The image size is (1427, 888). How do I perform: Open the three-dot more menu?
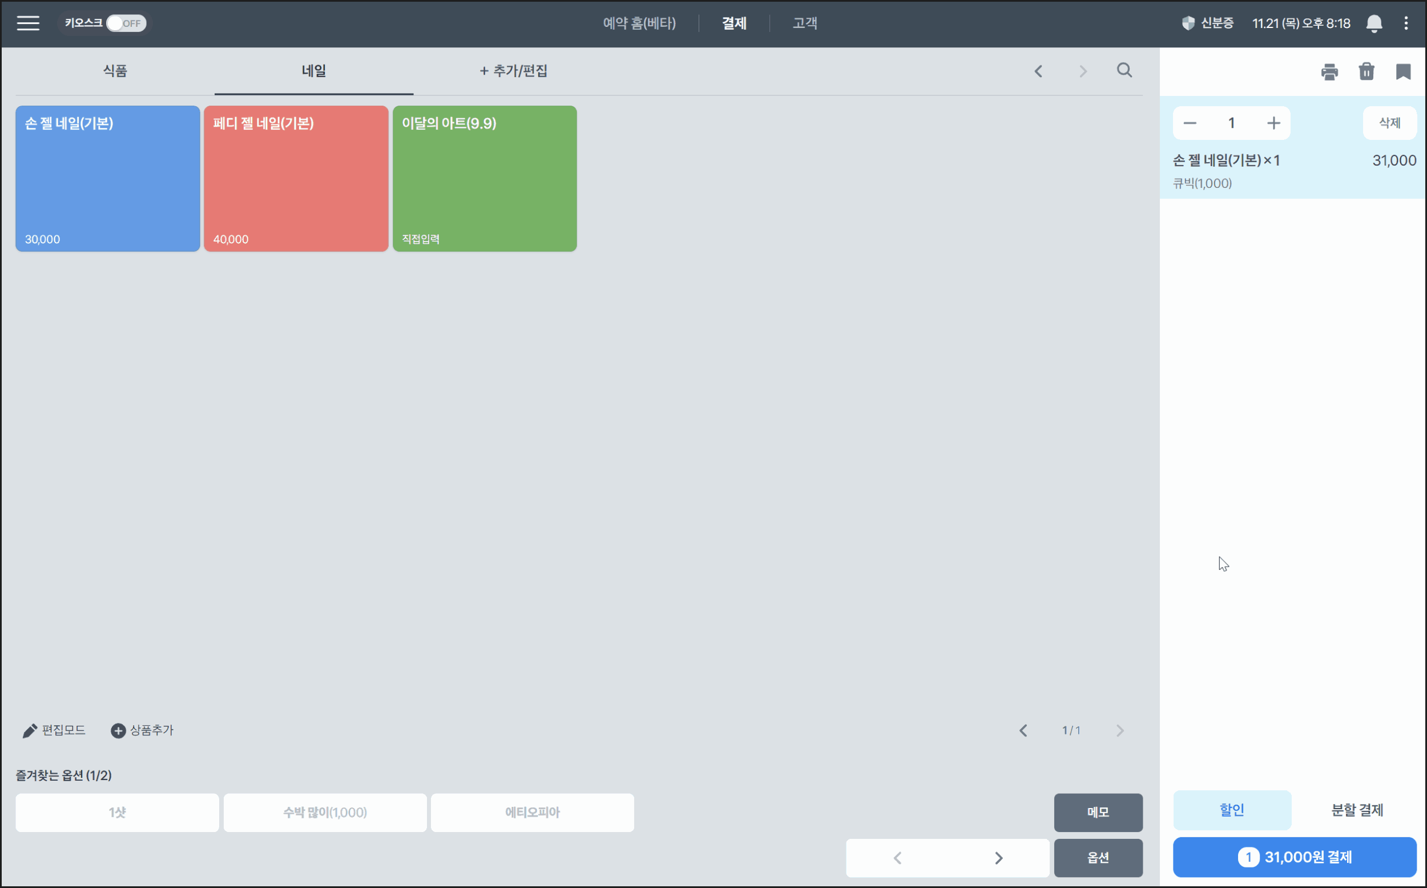click(x=1406, y=23)
